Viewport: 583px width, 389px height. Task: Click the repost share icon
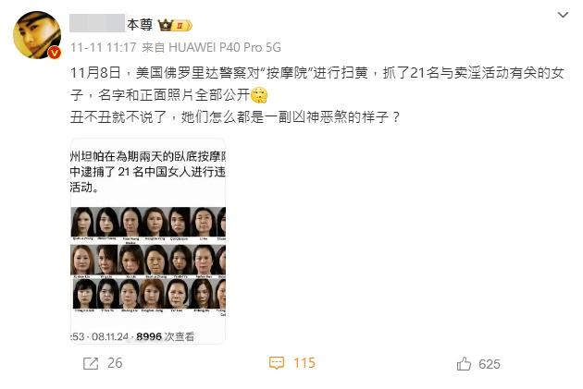tap(91, 363)
